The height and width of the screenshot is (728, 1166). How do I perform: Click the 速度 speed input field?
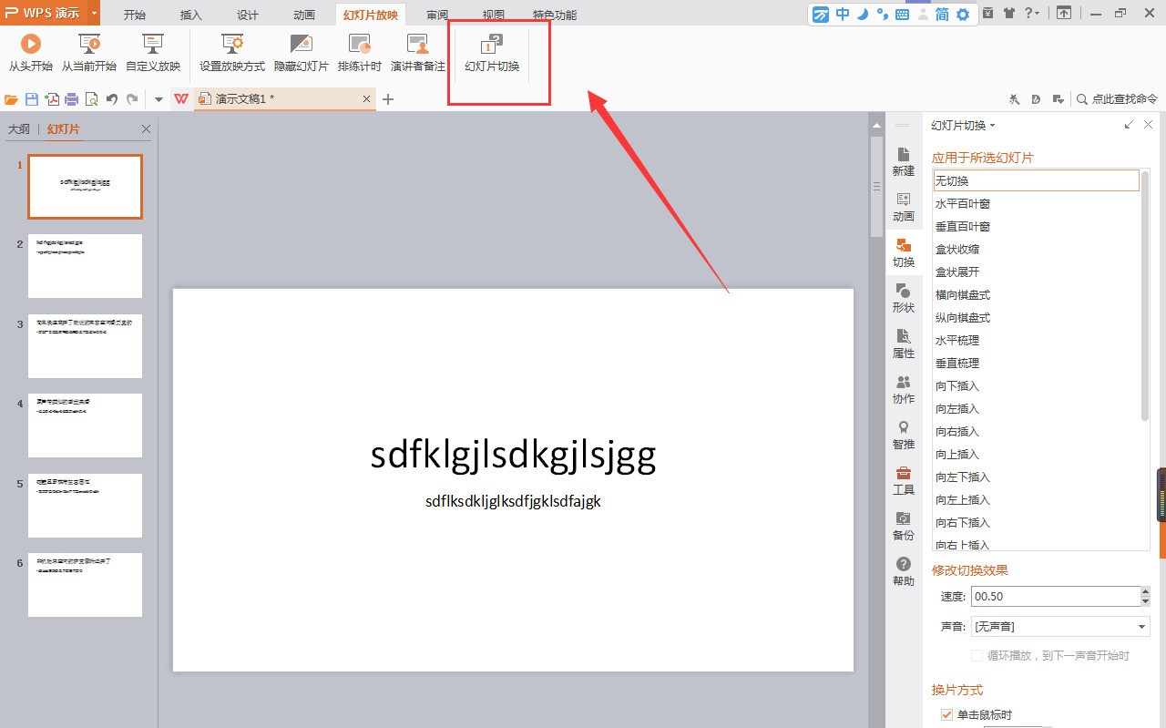tap(1055, 597)
